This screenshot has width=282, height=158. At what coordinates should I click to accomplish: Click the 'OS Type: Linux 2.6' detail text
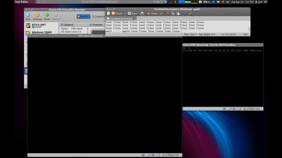click(x=71, y=32)
